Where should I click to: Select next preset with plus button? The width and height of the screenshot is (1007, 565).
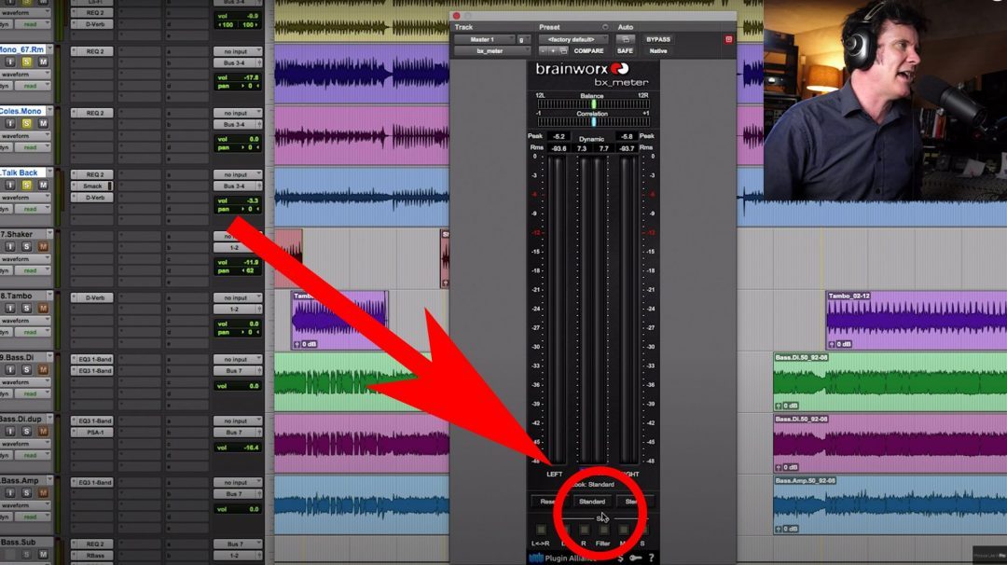(553, 50)
